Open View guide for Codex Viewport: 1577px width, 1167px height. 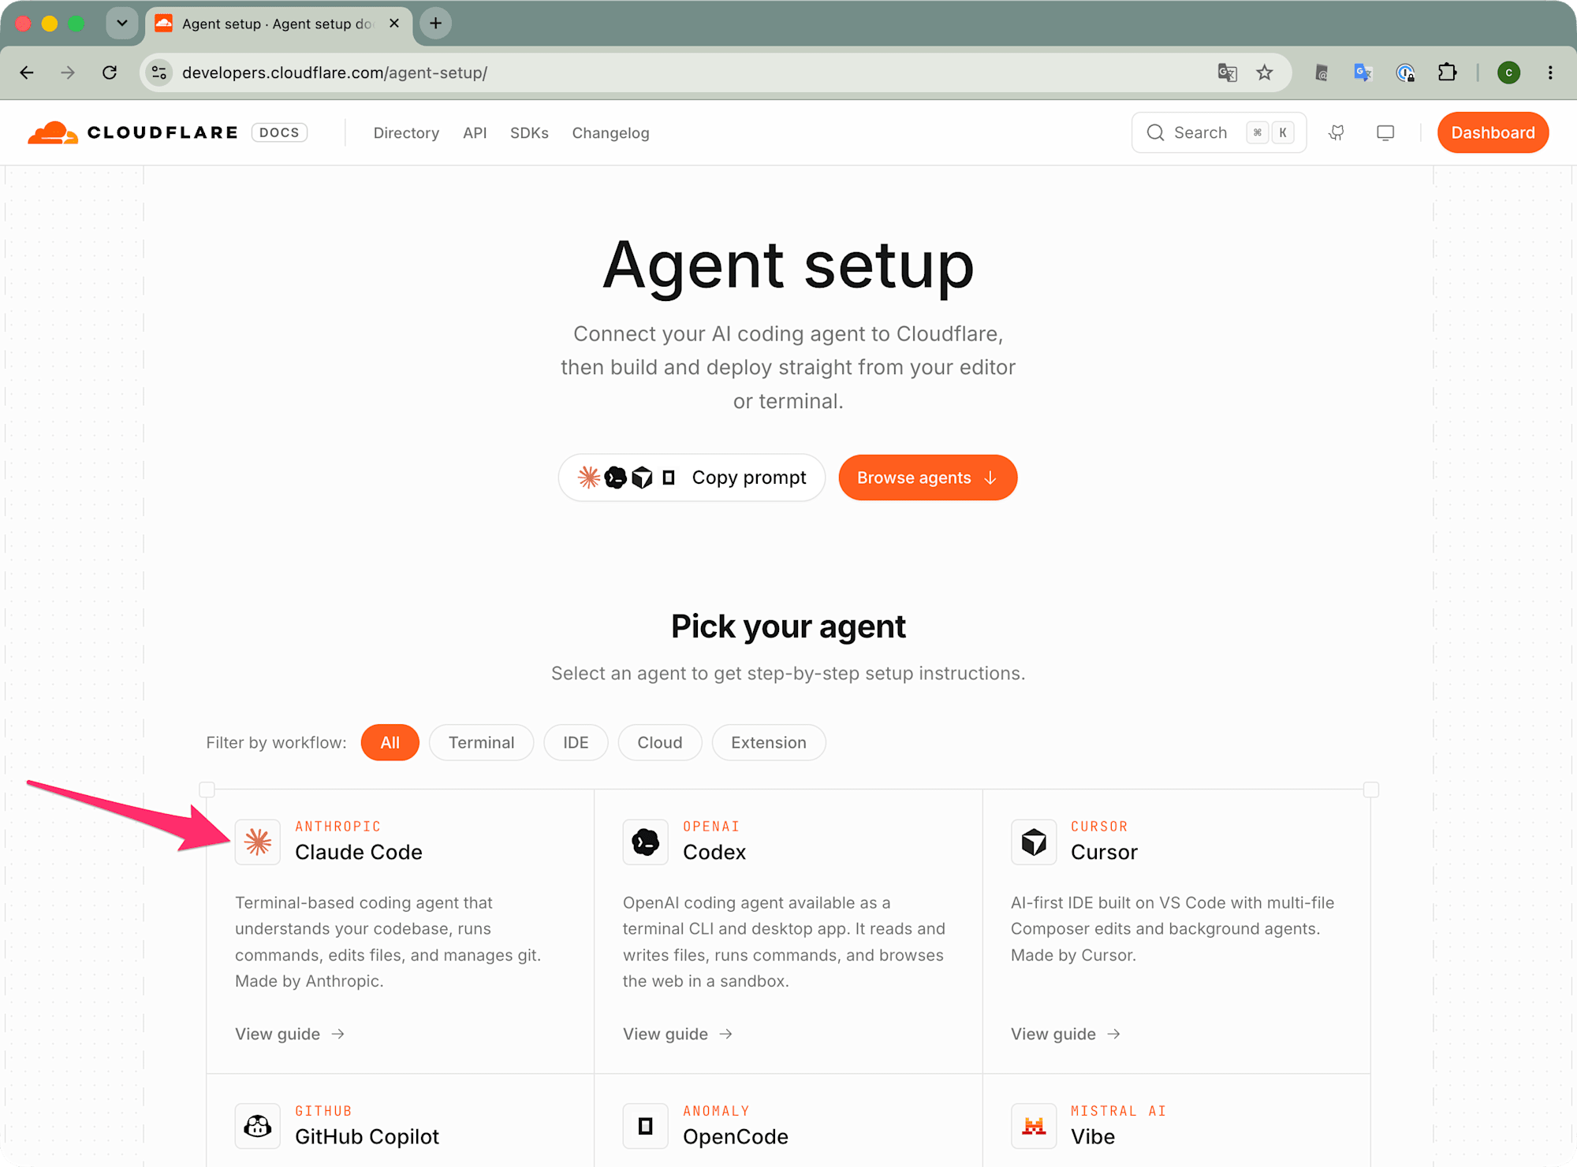pos(677,1034)
